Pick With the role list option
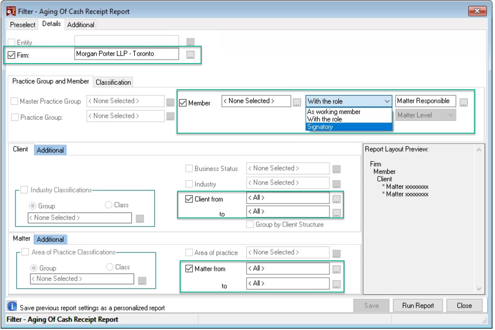Viewport: 495px width, 330px height. click(349, 119)
